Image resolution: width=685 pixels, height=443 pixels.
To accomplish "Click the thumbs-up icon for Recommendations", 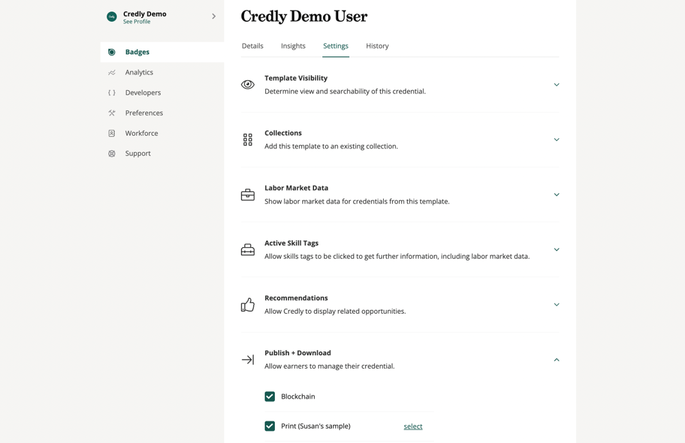I will coord(247,304).
